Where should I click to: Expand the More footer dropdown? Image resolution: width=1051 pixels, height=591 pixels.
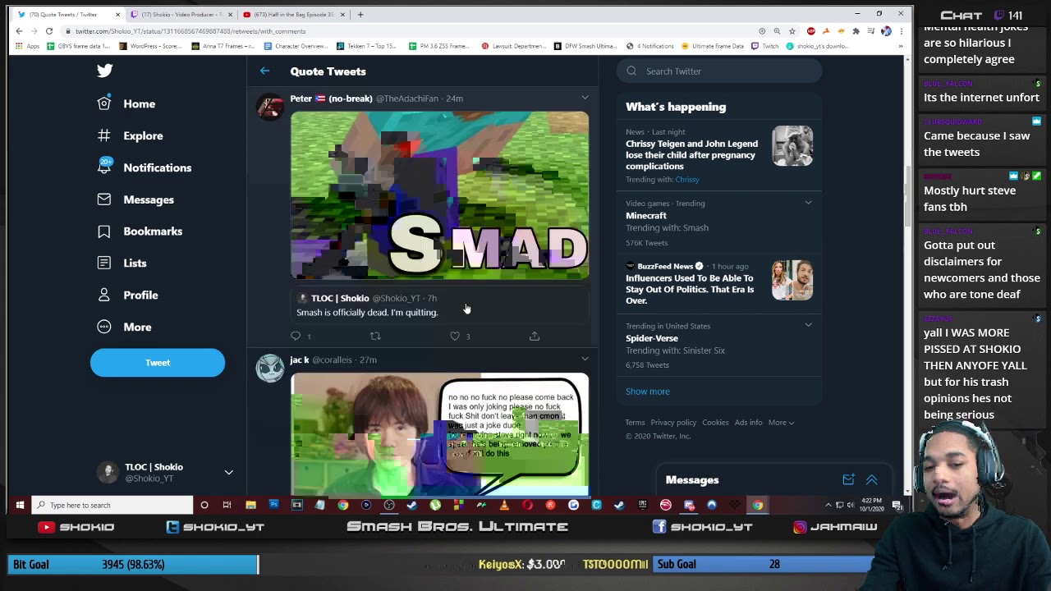781,423
